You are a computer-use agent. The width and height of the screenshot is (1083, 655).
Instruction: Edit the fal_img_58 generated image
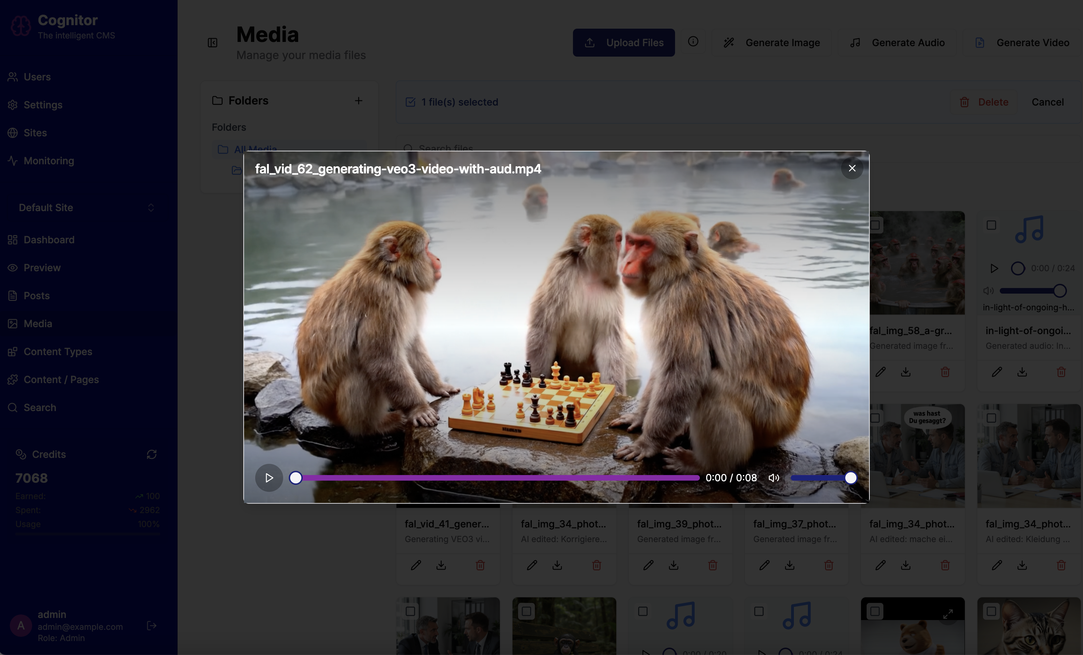point(881,372)
